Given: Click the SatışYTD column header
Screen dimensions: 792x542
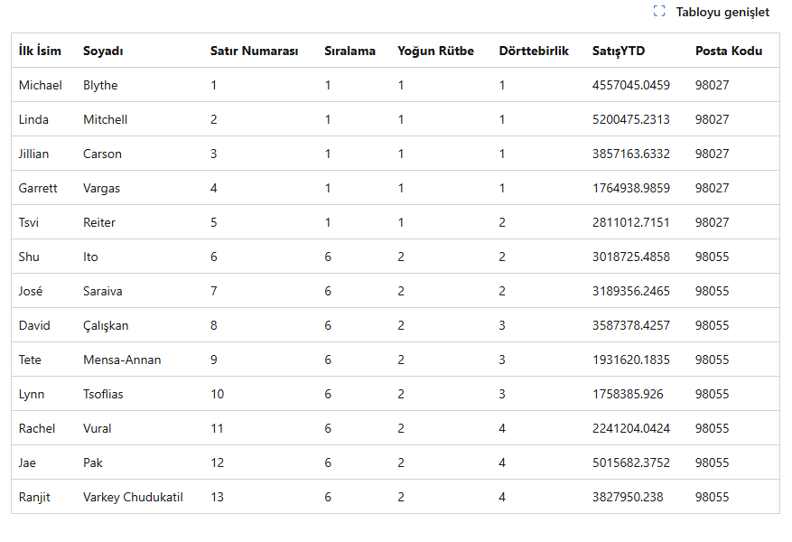Looking at the screenshot, I should [x=619, y=51].
